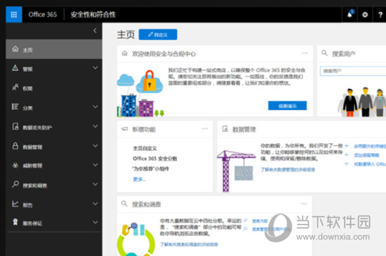This screenshot has height=256, width=386.
Task: Expand the 数据丢失防护 section chevron
Action: pyautogui.click(x=95, y=126)
